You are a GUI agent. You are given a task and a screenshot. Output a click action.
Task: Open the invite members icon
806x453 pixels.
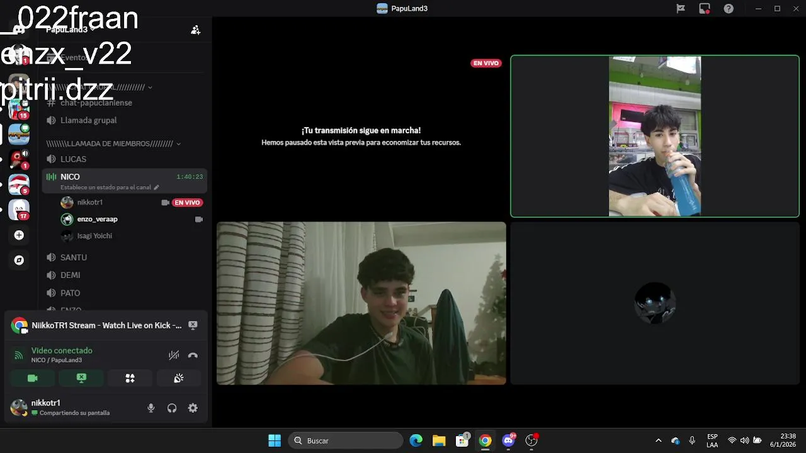(x=196, y=30)
